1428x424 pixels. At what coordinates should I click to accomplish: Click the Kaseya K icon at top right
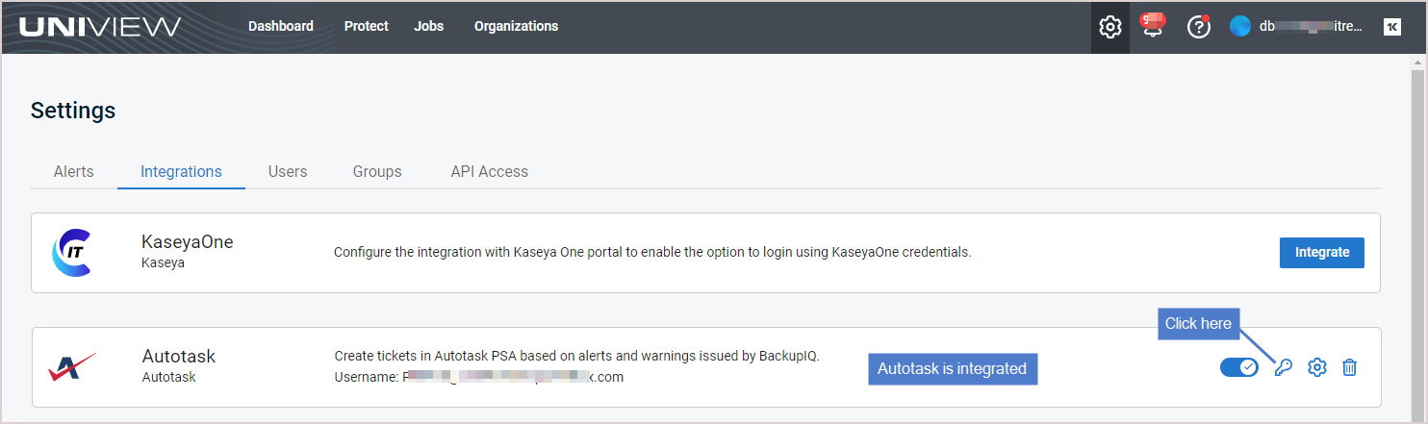pos(1391,27)
